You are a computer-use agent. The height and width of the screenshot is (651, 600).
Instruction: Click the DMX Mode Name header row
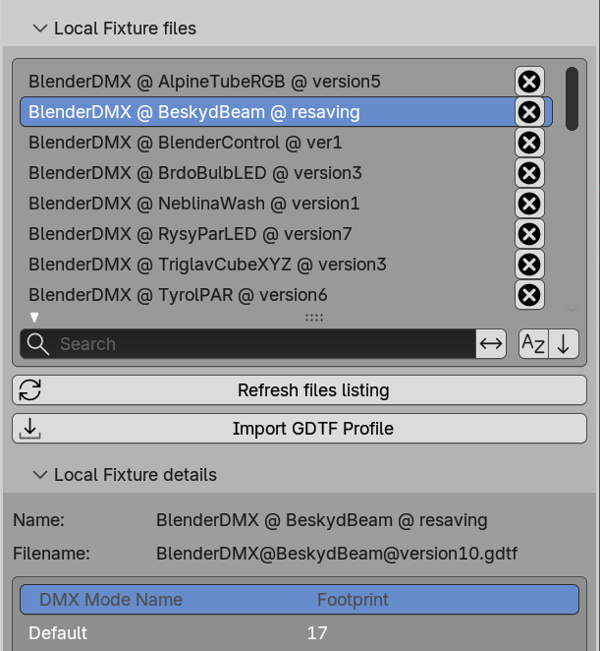coord(300,600)
